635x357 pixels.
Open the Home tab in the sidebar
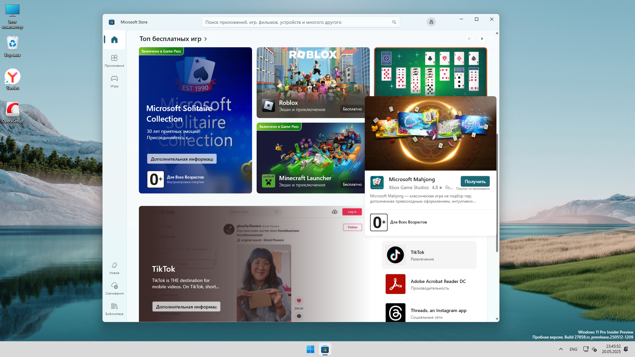tap(114, 40)
